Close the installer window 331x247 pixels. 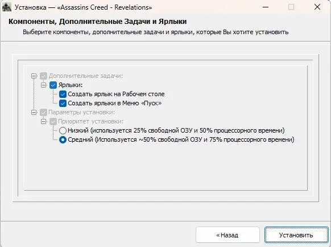pyautogui.click(x=317, y=7)
